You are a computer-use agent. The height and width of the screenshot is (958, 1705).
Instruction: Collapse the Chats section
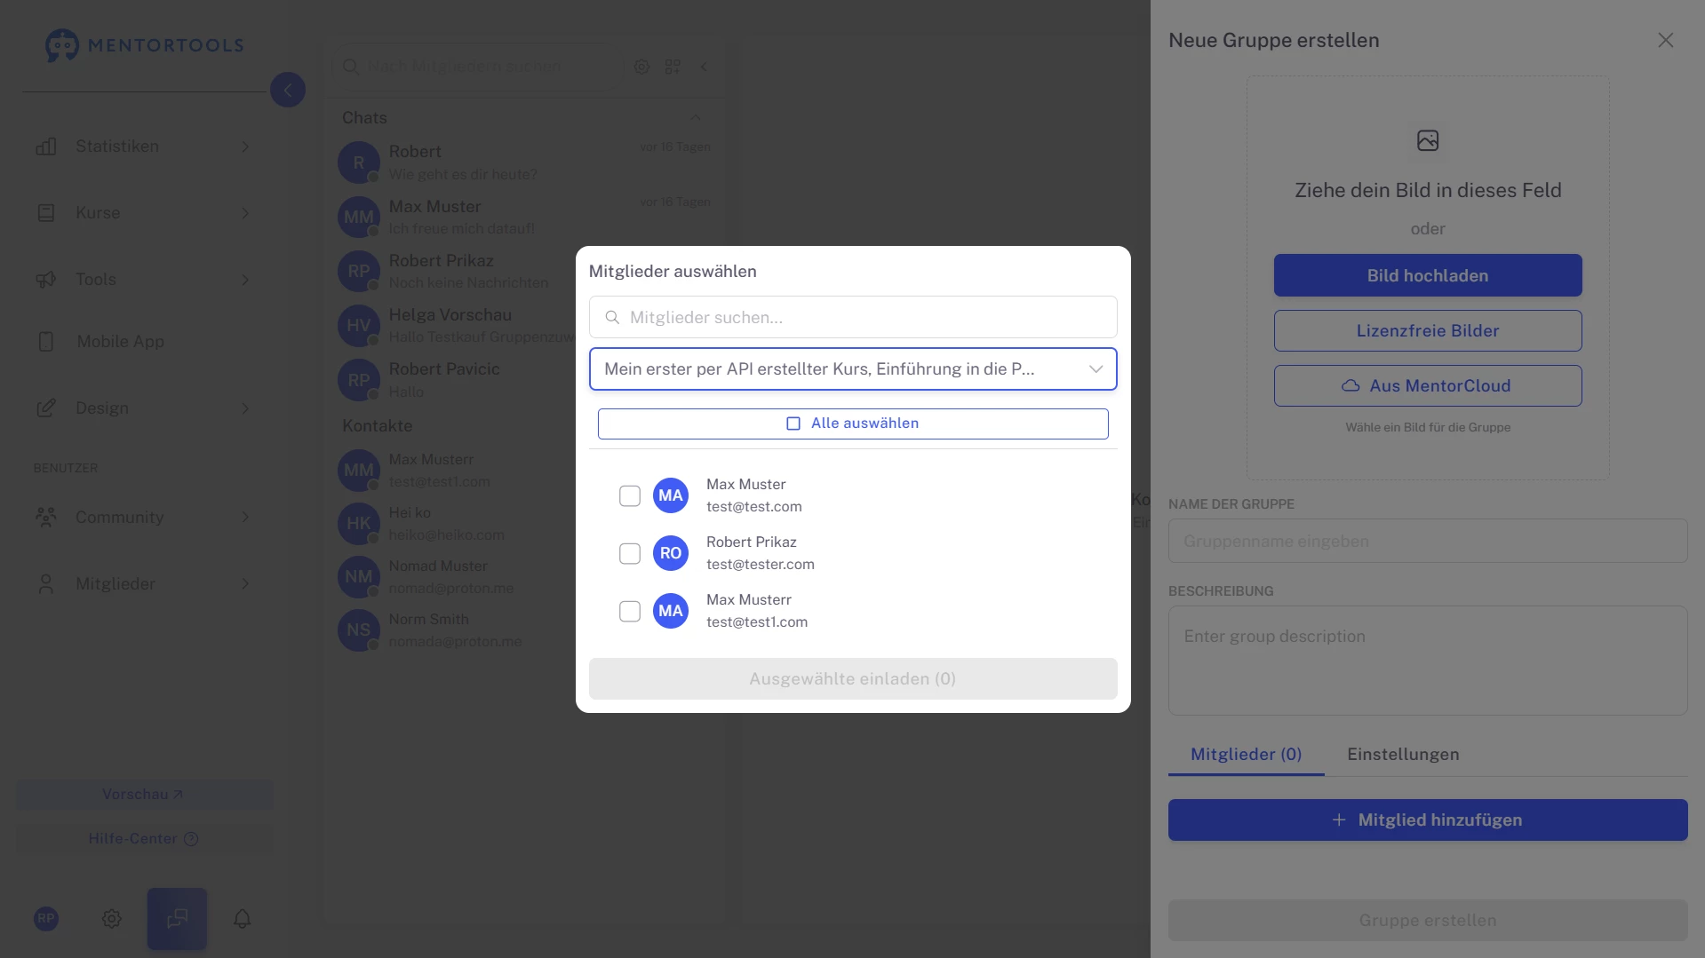tap(695, 118)
